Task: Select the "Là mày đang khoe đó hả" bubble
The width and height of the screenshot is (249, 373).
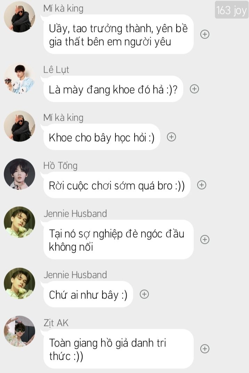Action: [113, 89]
